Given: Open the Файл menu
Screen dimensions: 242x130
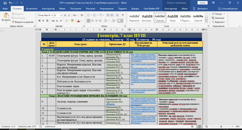Looking at the screenshot, I should point(5,9).
